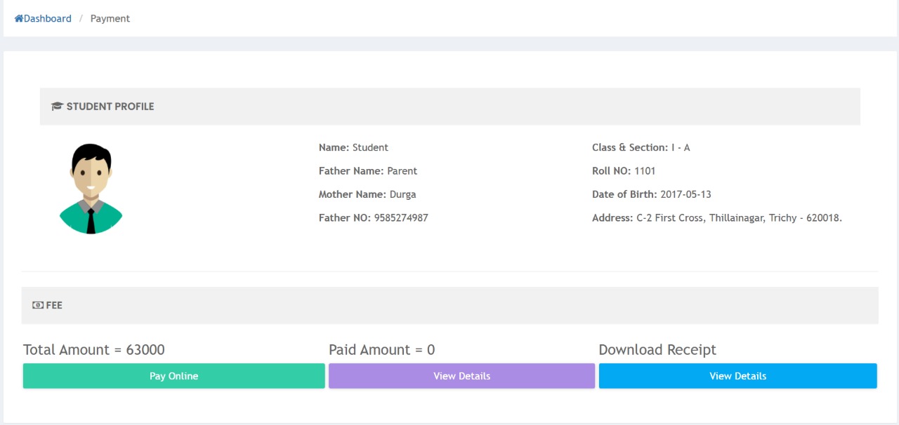This screenshot has height=425, width=899.
Task: Click the graduation cap icon in Student Profile
Action: [58, 107]
